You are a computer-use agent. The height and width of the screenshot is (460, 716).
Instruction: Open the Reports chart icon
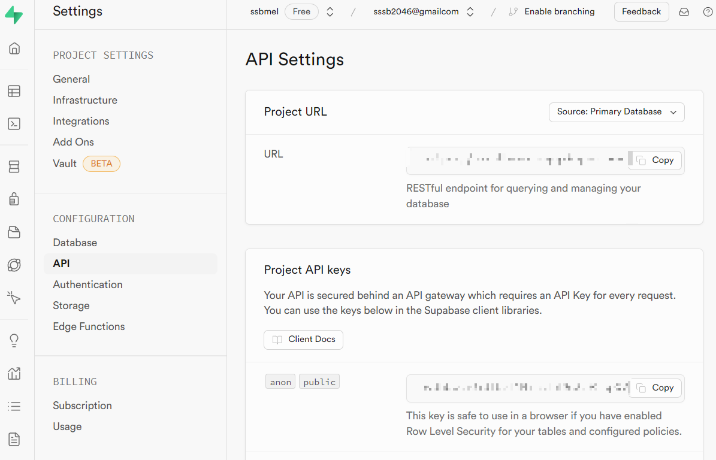pos(14,373)
